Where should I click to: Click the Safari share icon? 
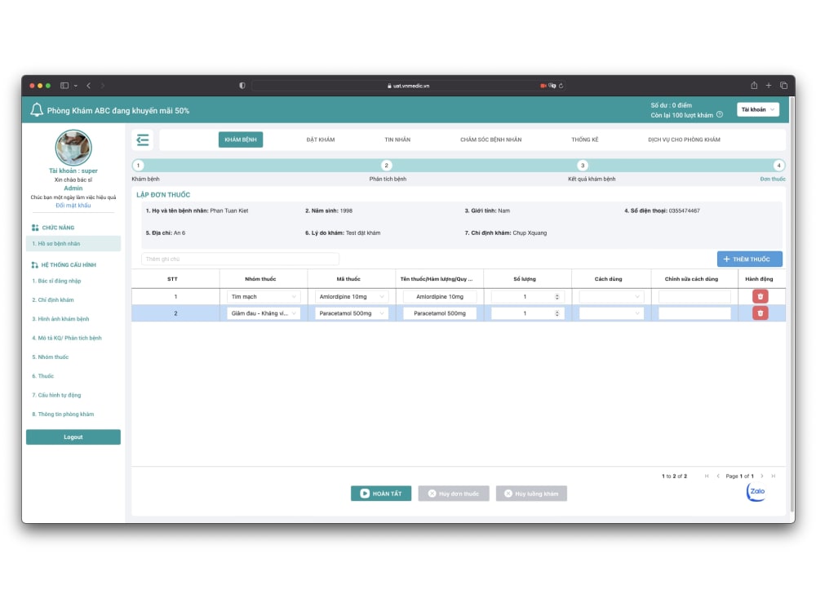tap(753, 86)
